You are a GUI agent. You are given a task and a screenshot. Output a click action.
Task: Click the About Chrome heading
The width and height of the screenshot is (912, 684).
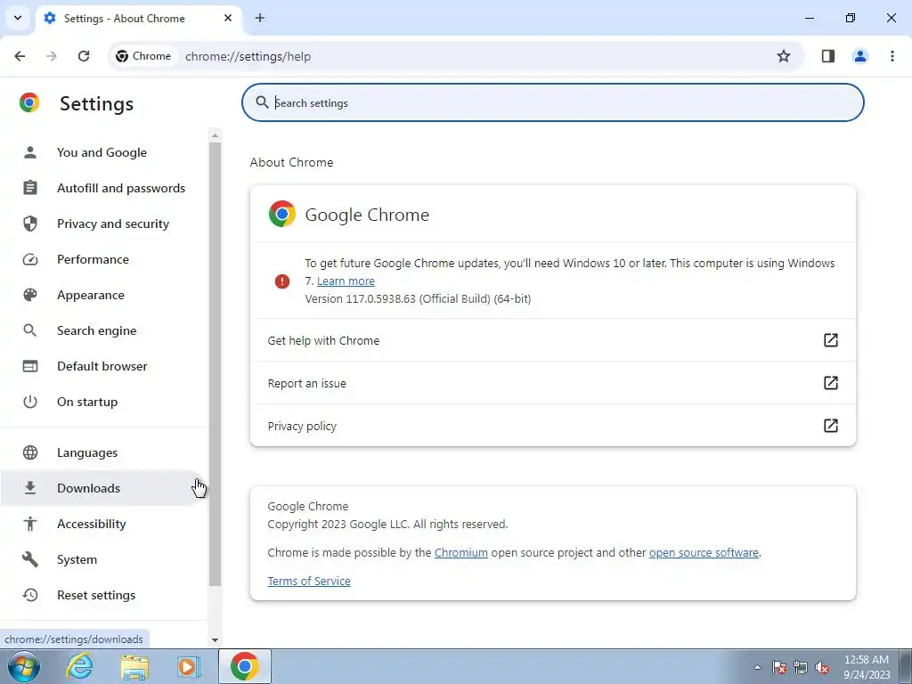click(x=291, y=162)
